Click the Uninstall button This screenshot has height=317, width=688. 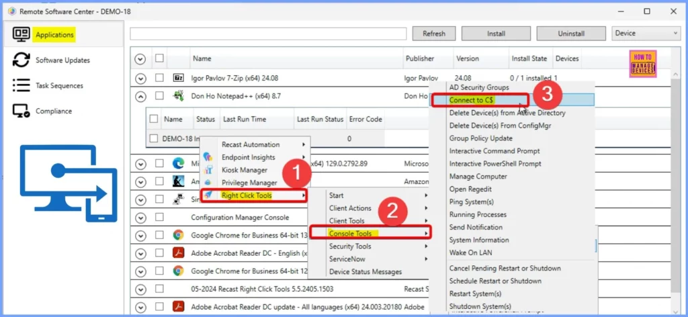point(571,34)
